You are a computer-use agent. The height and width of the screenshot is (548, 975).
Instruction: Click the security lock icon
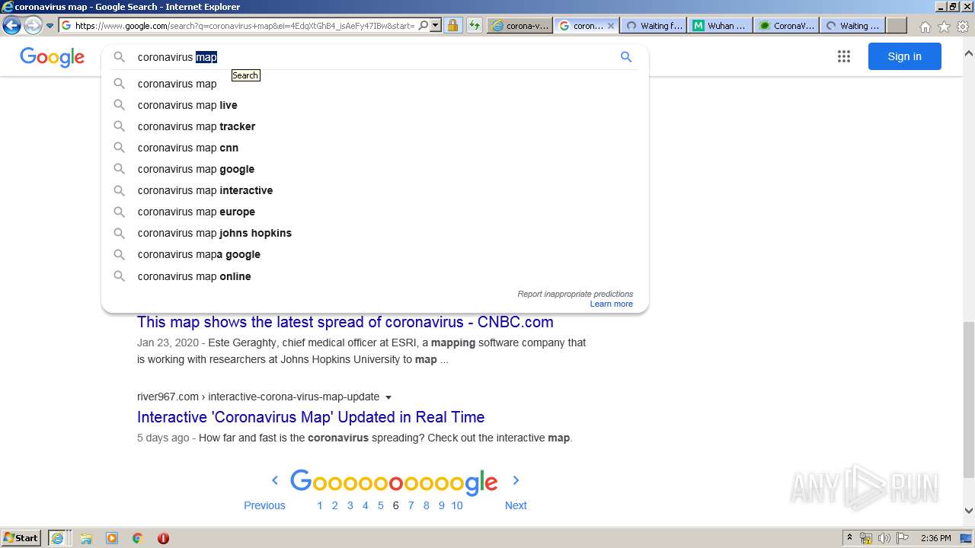click(452, 25)
